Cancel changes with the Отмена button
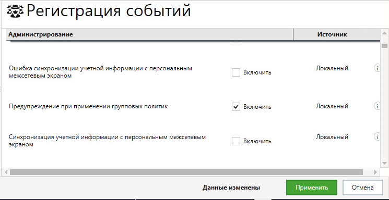Viewport: 389px width, 200px height. pos(363,187)
